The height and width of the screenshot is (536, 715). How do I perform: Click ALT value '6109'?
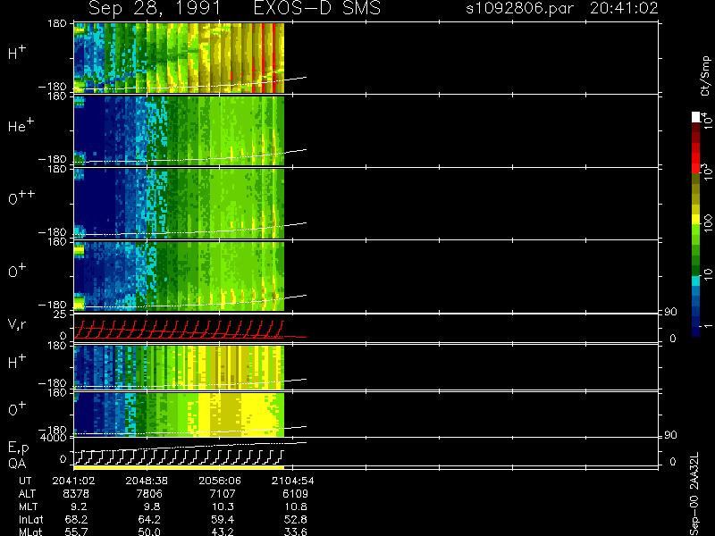pyautogui.click(x=295, y=494)
